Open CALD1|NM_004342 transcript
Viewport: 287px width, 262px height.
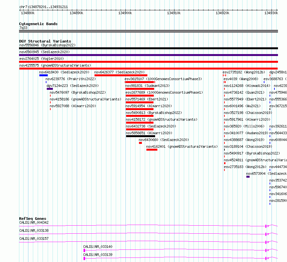(x=34, y=222)
